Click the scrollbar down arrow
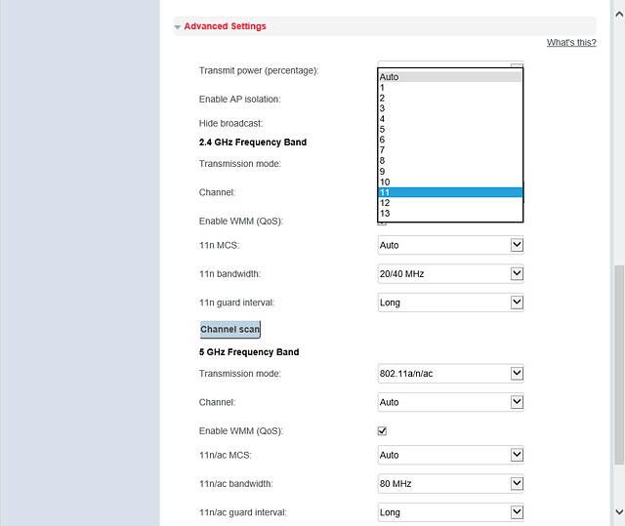Screen dimensions: 625x526 coord(619,511)
